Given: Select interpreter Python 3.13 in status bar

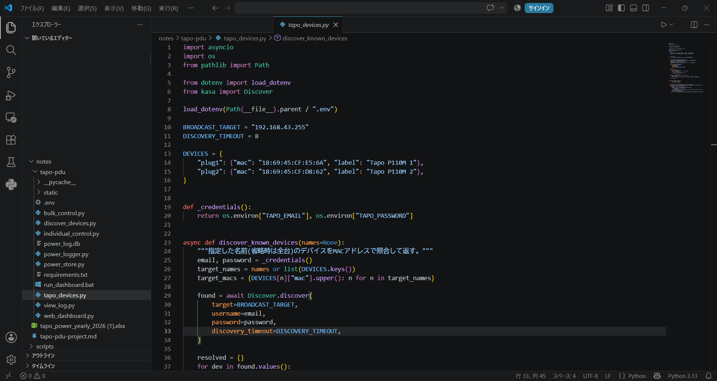Looking at the screenshot, I should (x=683, y=376).
